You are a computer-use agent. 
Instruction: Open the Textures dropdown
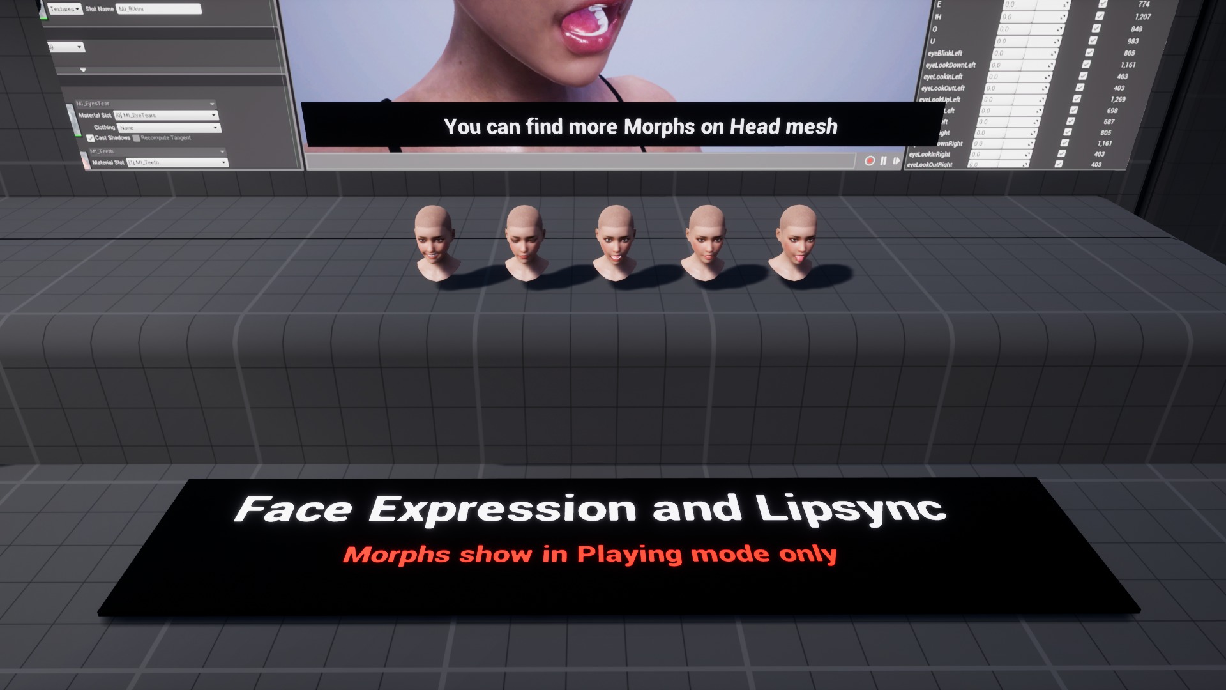pos(64,9)
